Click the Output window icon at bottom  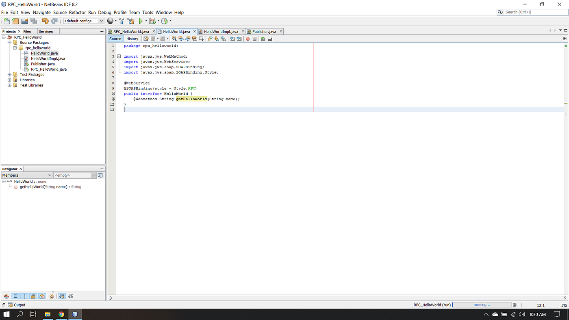[x=11, y=305]
